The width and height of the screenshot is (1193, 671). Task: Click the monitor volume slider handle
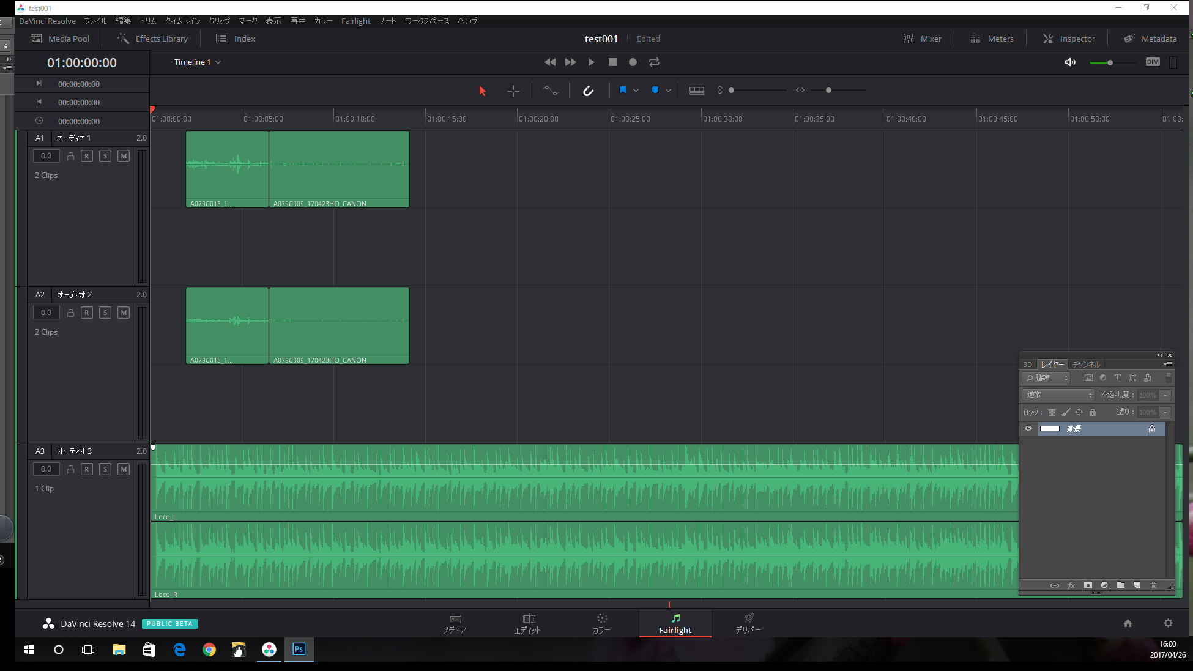point(1110,62)
